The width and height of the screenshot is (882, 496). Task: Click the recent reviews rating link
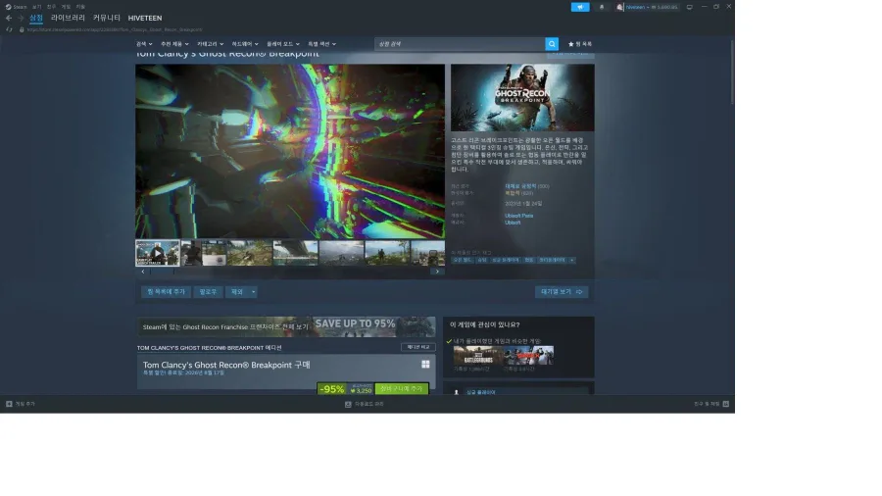pyautogui.click(x=520, y=186)
